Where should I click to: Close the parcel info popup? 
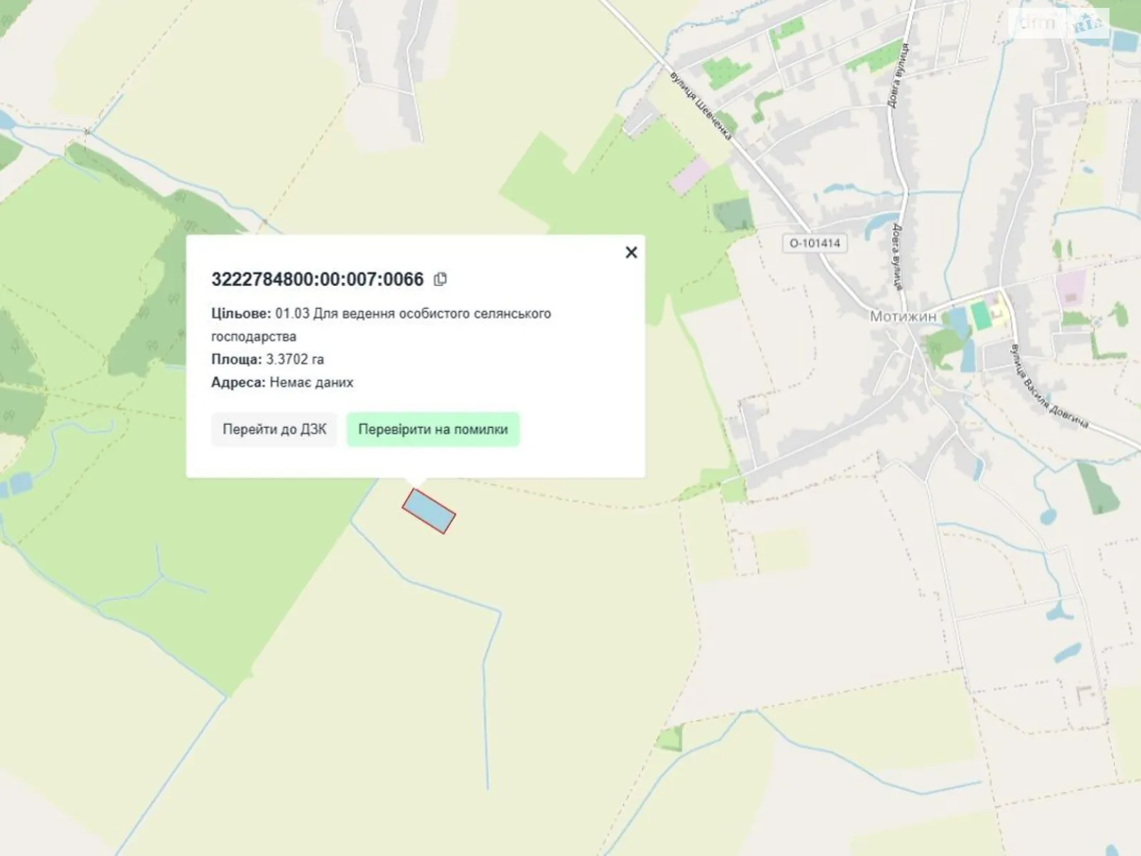(x=630, y=253)
